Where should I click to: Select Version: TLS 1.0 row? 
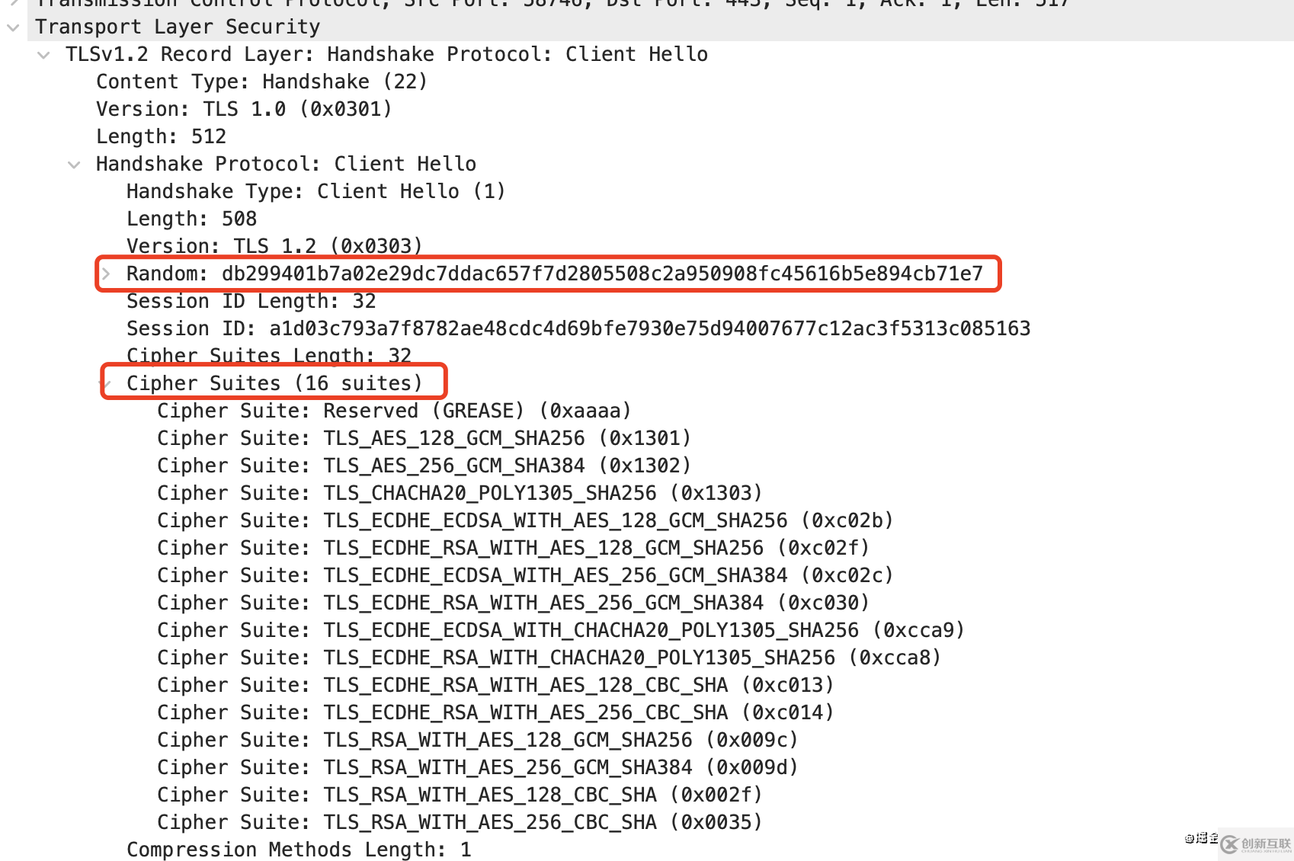243,109
